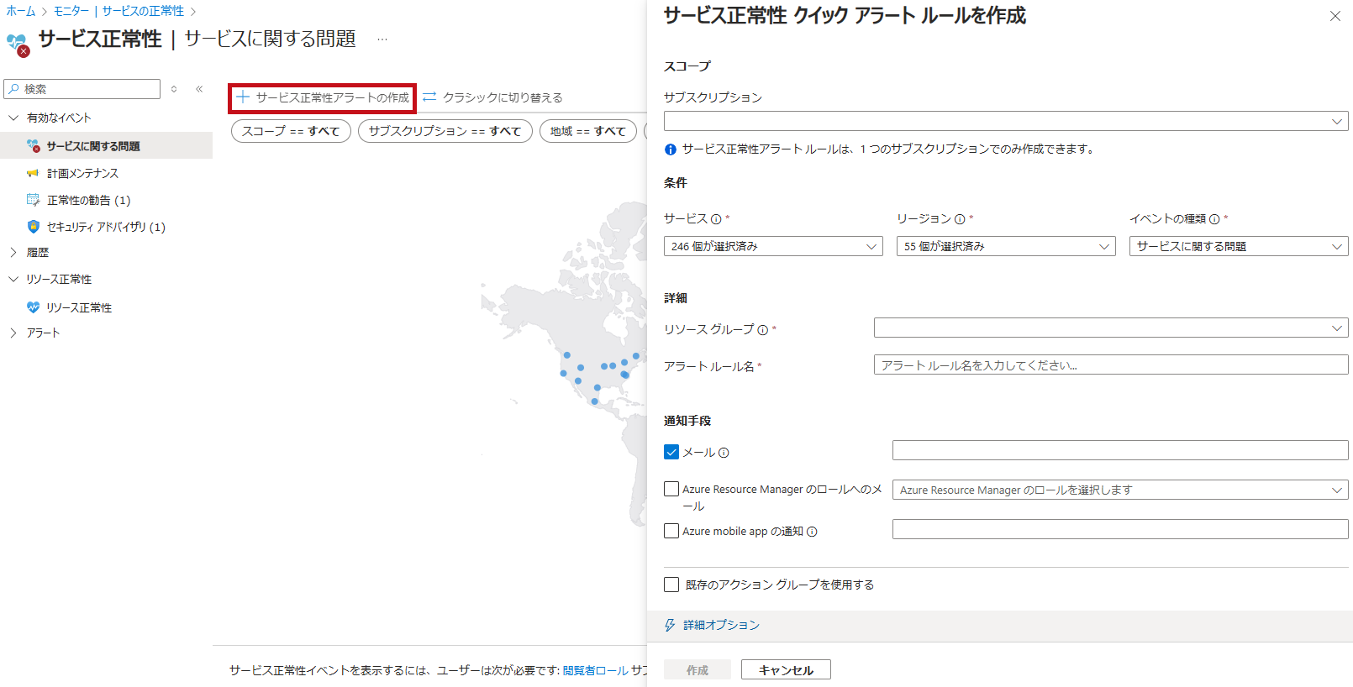Click the リソース正常性 heart icon

click(33, 307)
